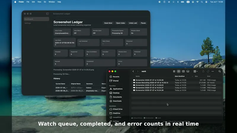
Task: Click the Finder tags icon
Action: point(208,71)
